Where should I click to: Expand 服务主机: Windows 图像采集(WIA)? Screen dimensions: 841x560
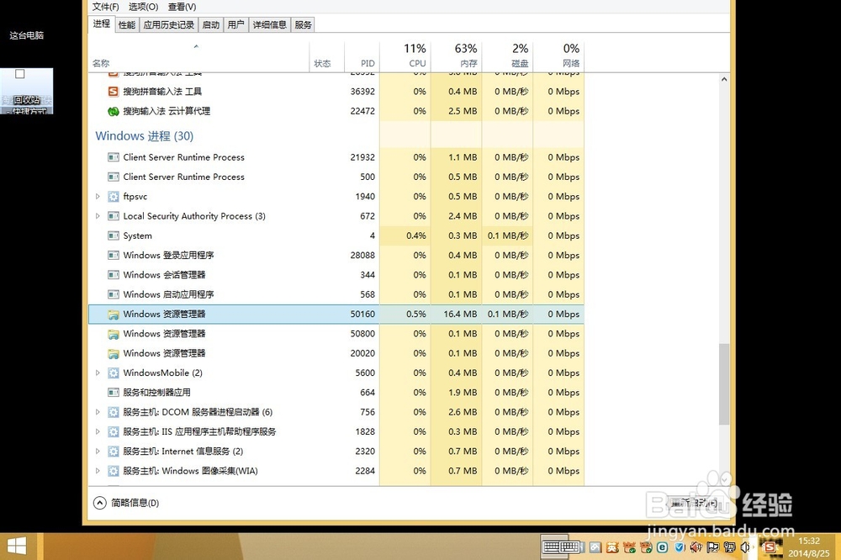pyautogui.click(x=98, y=472)
